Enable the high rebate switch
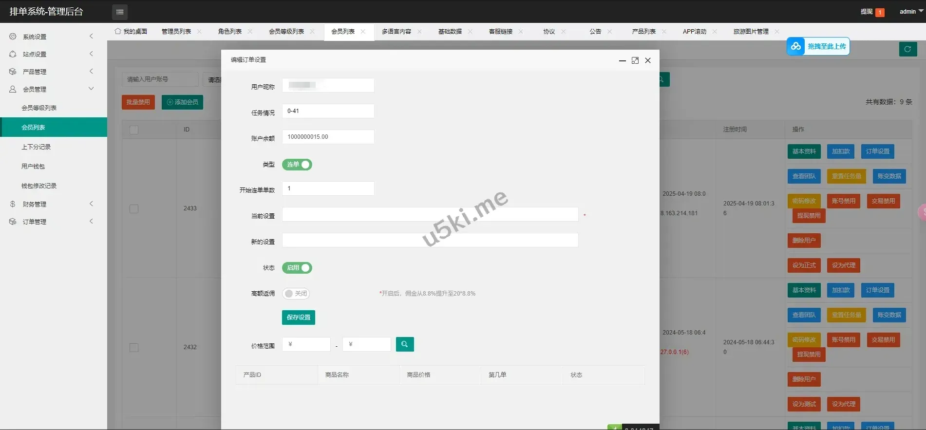 pyautogui.click(x=296, y=294)
